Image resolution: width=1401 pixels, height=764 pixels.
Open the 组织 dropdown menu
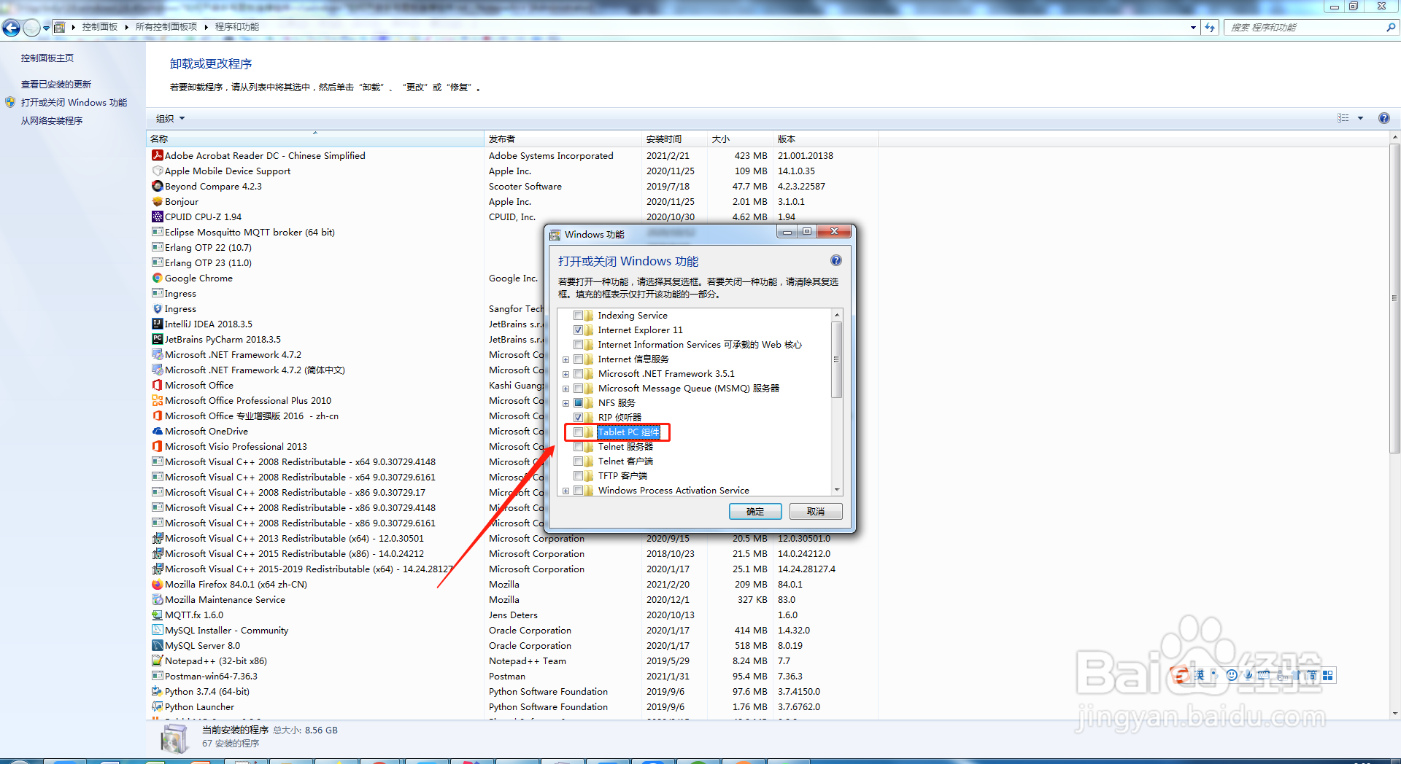tap(170, 118)
